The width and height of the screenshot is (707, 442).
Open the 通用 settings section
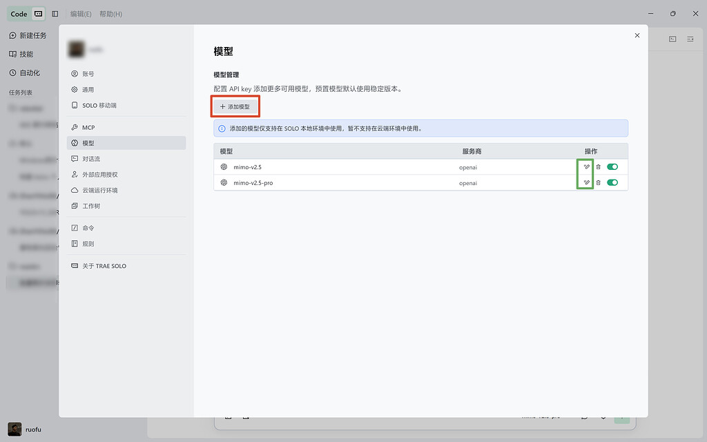point(126,89)
